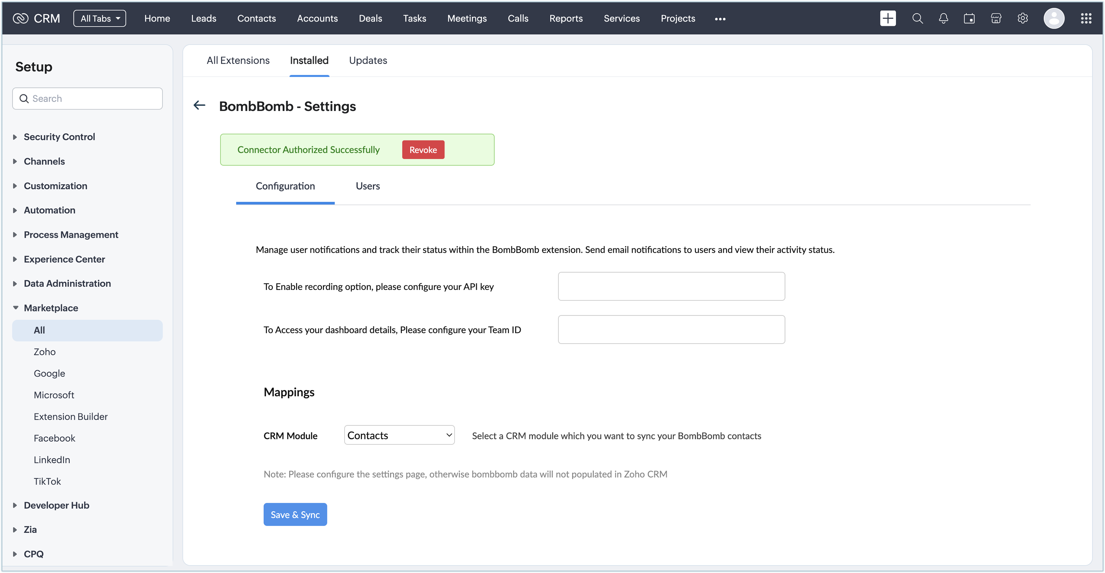Open the marketplace store icon

click(x=996, y=18)
